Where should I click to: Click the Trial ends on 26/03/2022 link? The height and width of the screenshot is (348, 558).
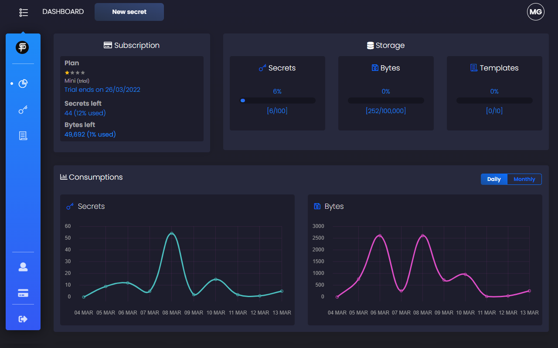[102, 90]
